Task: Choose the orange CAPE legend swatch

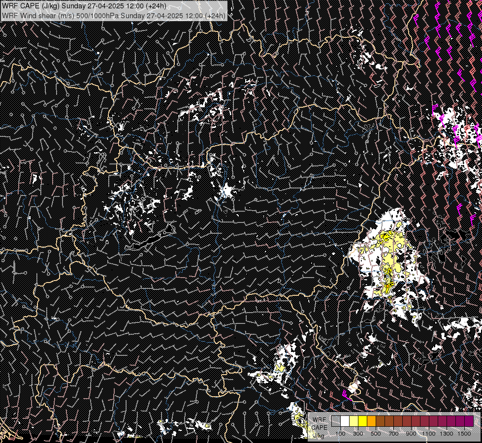Action: click(371, 421)
